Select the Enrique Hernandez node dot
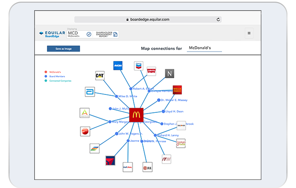The image size is (296, 188). coord(149,91)
